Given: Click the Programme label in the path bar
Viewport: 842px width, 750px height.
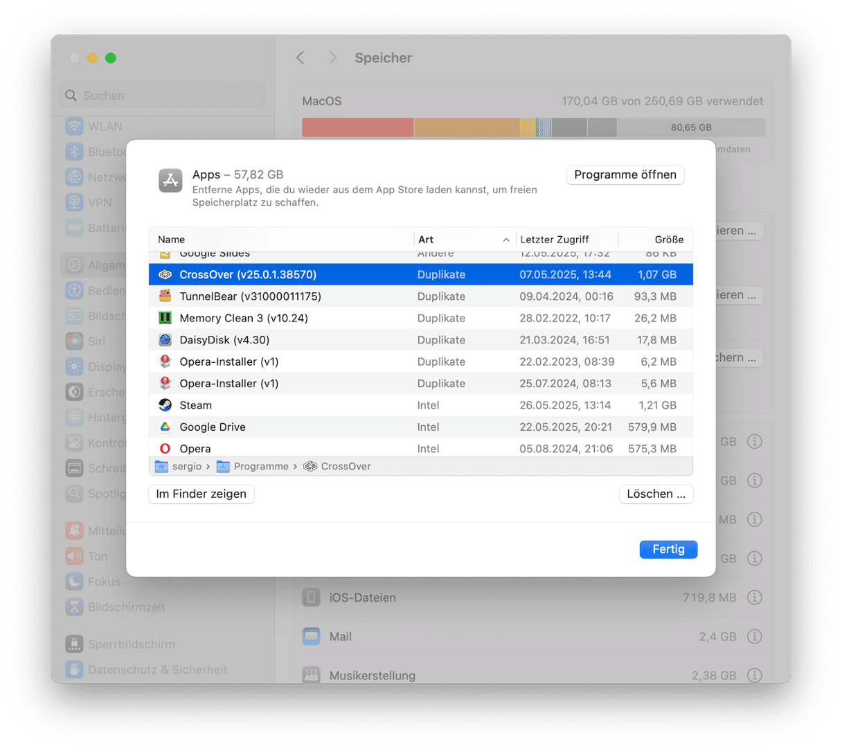Looking at the screenshot, I should coord(261,466).
